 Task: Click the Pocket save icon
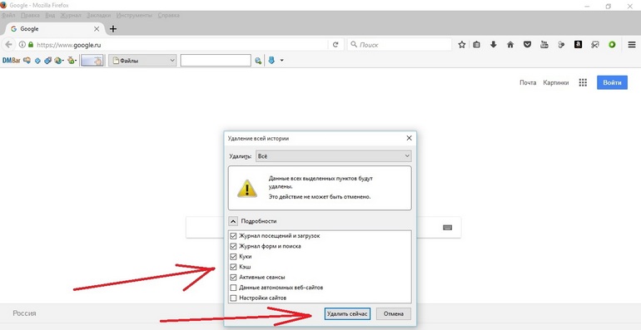(x=527, y=45)
